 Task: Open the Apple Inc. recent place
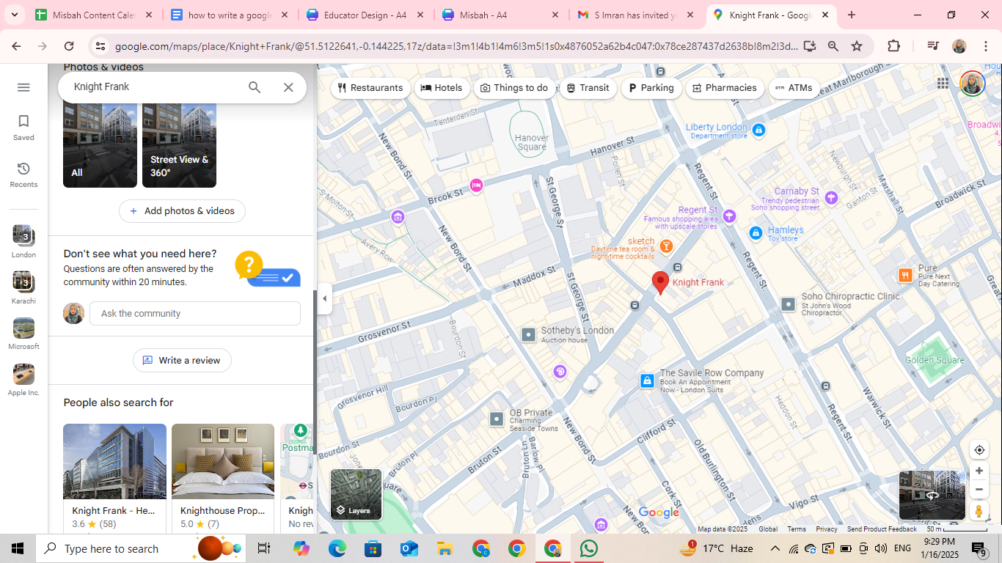[x=23, y=380]
